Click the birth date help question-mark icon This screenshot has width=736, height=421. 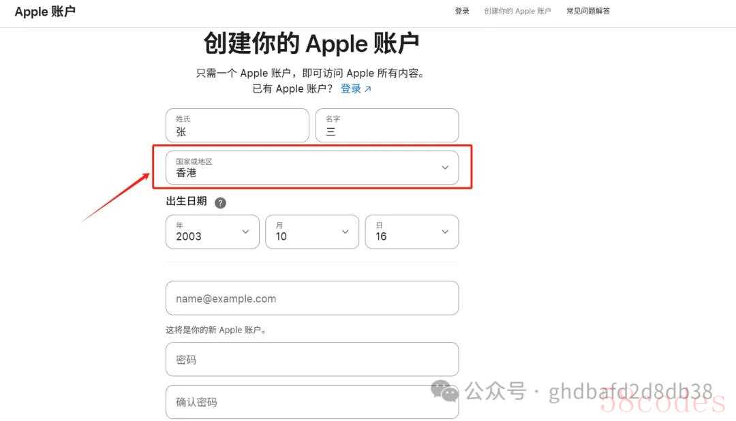pos(220,203)
